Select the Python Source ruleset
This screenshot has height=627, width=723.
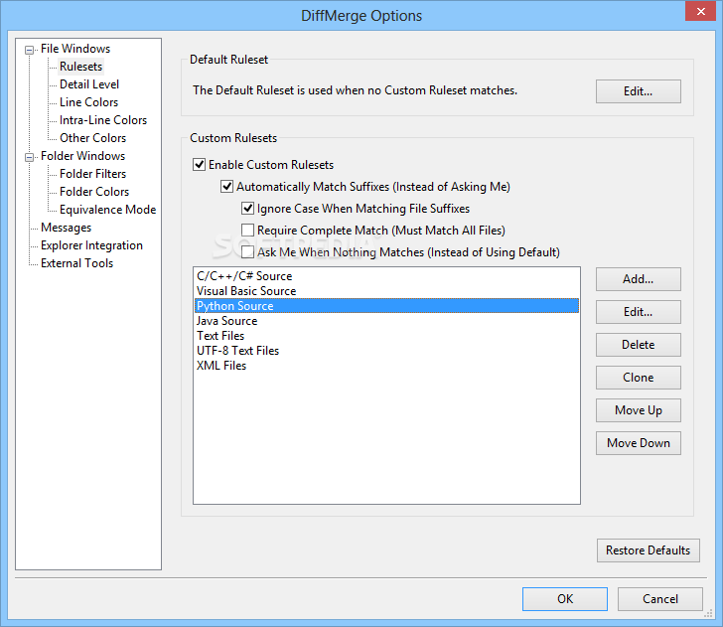point(386,306)
